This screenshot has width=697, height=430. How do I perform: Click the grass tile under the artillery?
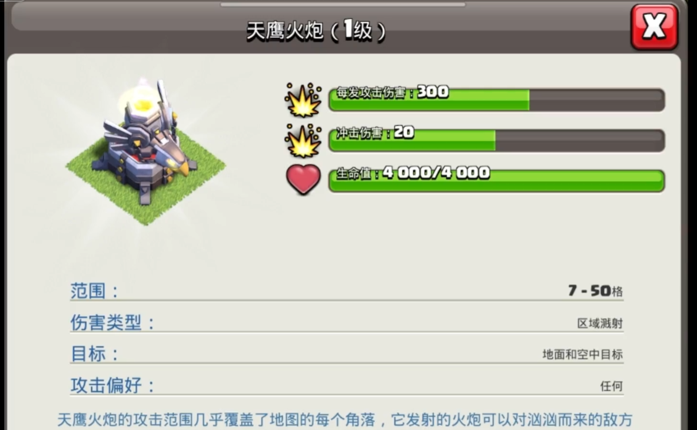(145, 178)
